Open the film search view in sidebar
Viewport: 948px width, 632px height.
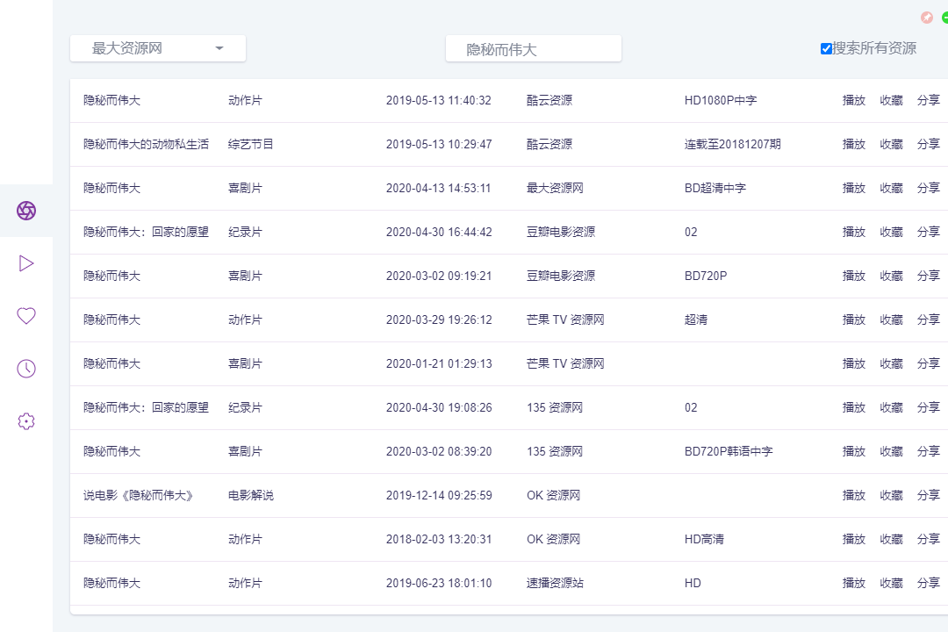pos(26,211)
